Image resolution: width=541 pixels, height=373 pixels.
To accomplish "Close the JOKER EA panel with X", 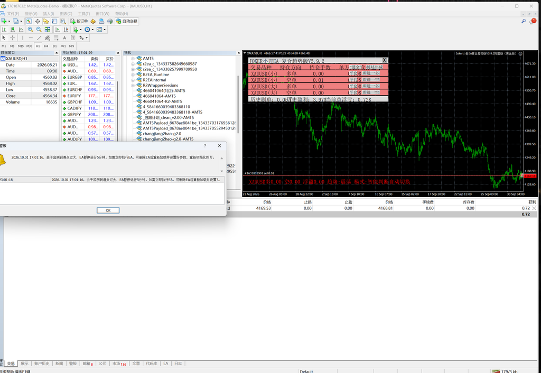I will (385, 60).
